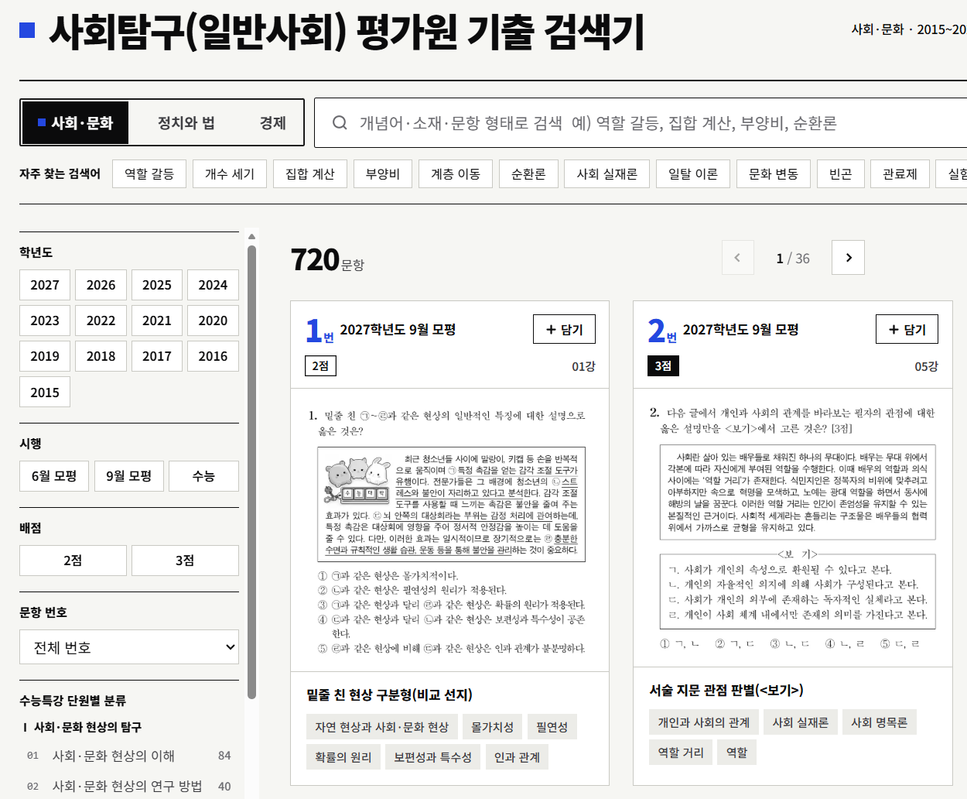
Task: Open the 전체 번호 question number dropdown
Action: 129,647
